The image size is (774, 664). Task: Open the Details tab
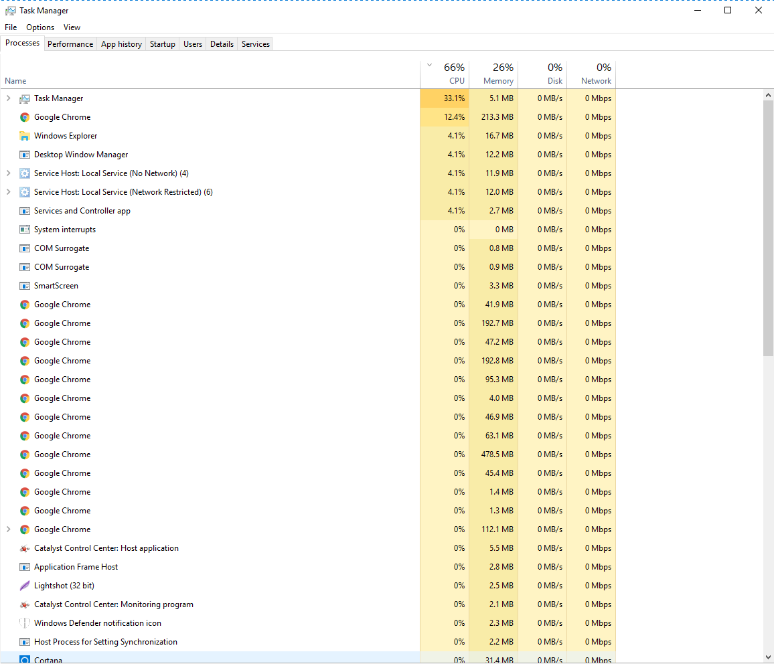click(222, 44)
